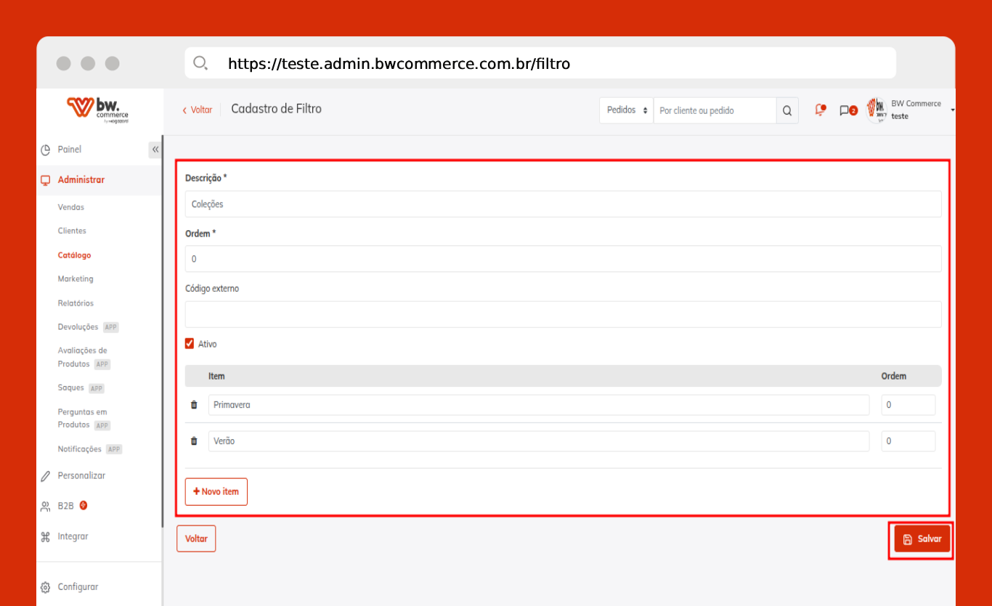Click the BW Commerce profile avatar
Viewport: 992px width, 606px height.
pyautogui.click(x=877, y=110)
